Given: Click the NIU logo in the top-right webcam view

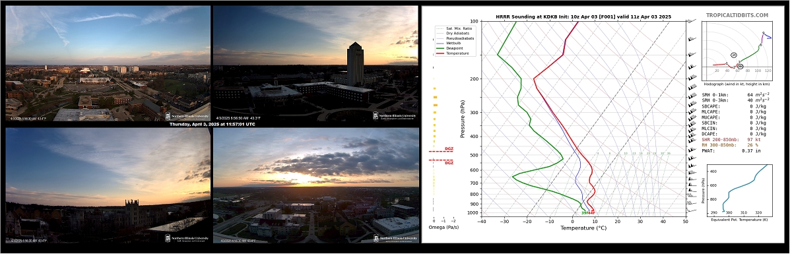Looking at the screenshot, I should pos(394,116).
